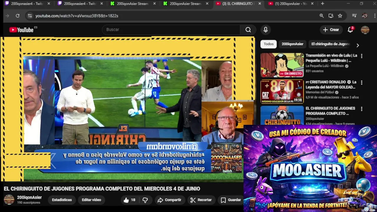
Task: Open the YouTube account avatar menu
Action: click(x=365, y=30)
